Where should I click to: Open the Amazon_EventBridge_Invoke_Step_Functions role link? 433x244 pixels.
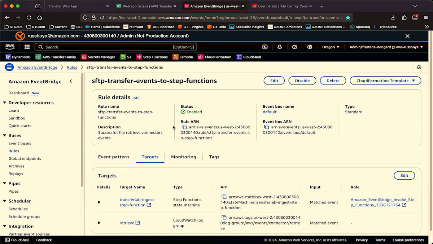pyautogui.click(x=382, y=202)
